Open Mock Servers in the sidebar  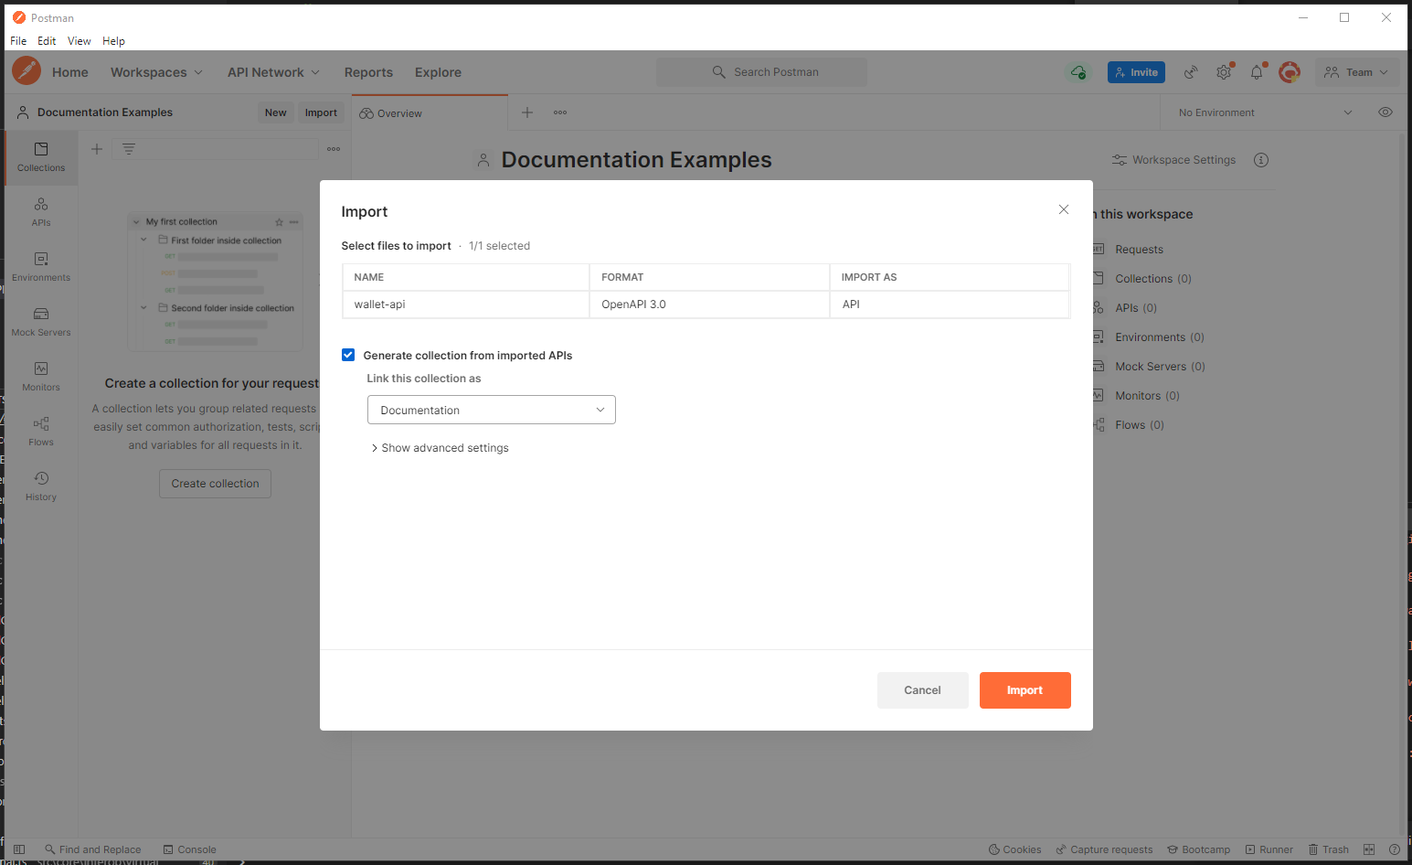[x=41, y=322]
